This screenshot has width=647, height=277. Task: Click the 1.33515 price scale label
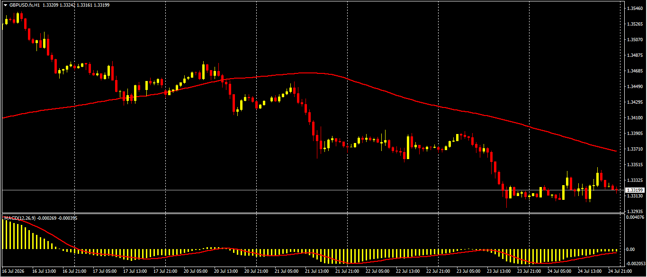pyautogui.click(x=635, y=165)
